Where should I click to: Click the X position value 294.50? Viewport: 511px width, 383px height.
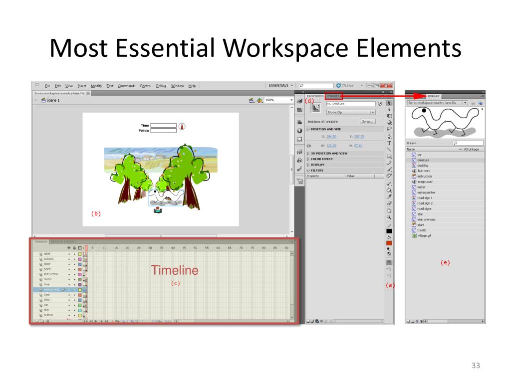(x=331, y=137)
